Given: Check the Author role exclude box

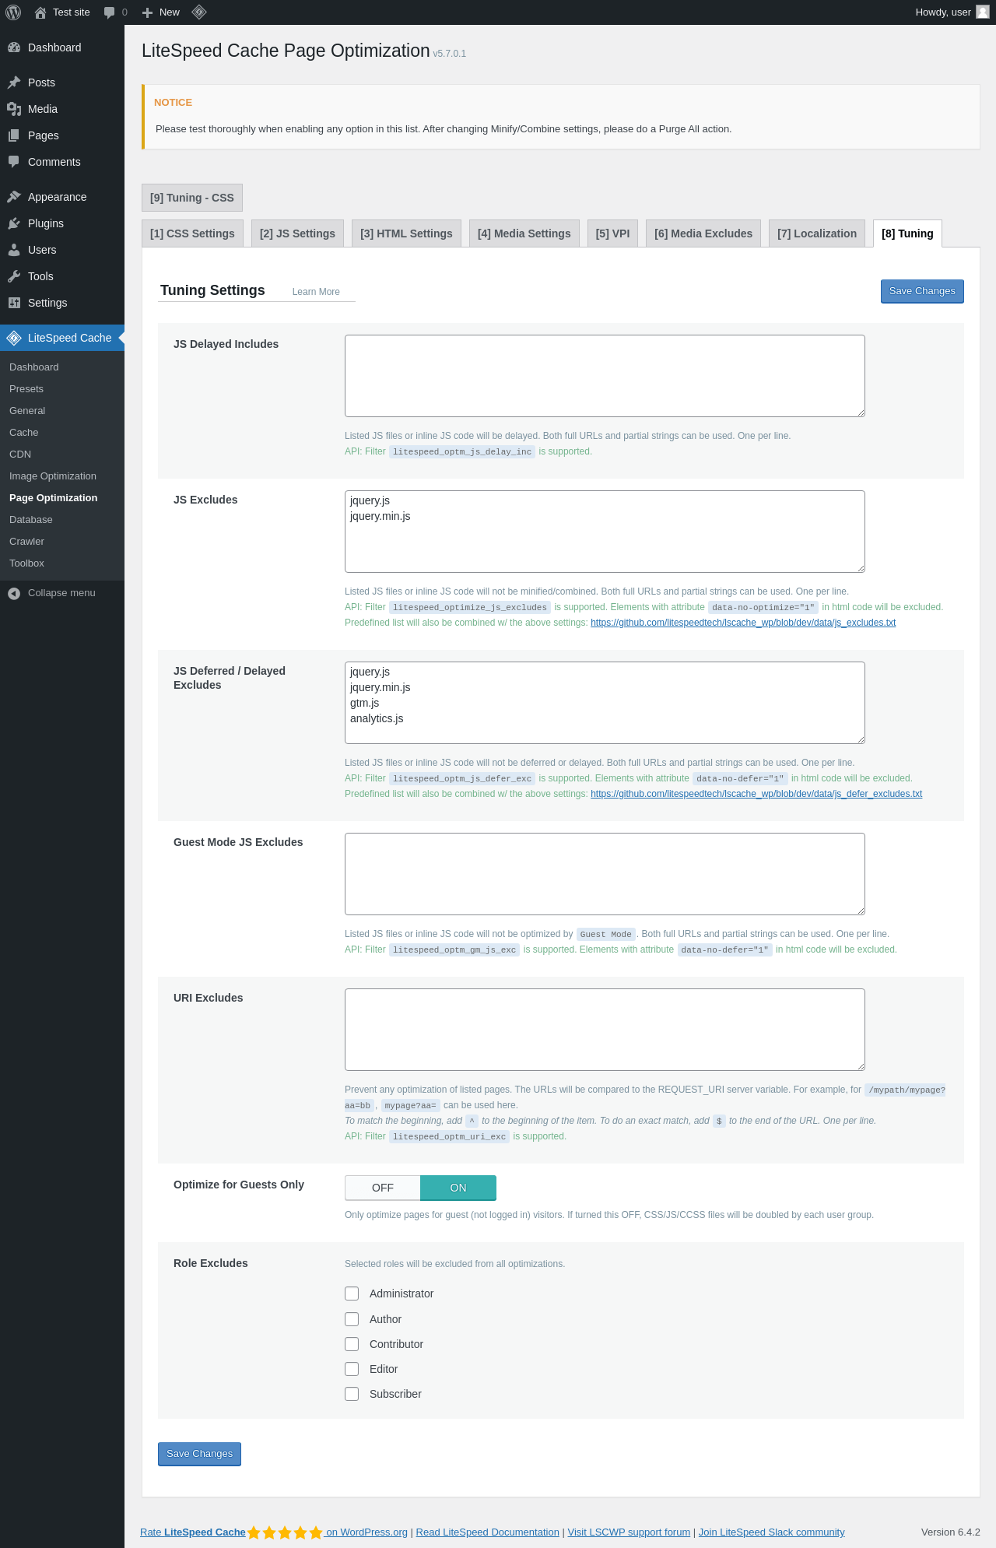Looking at the screenshot, I should pyautogui.click(x=352, y=1319).
